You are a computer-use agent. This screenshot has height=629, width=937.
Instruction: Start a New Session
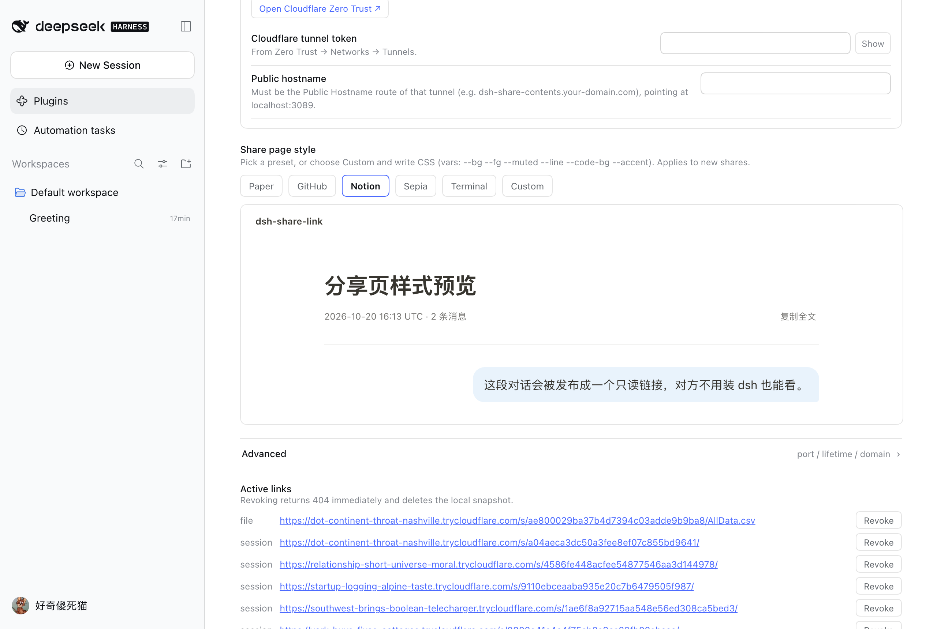(x=102, y=65)
